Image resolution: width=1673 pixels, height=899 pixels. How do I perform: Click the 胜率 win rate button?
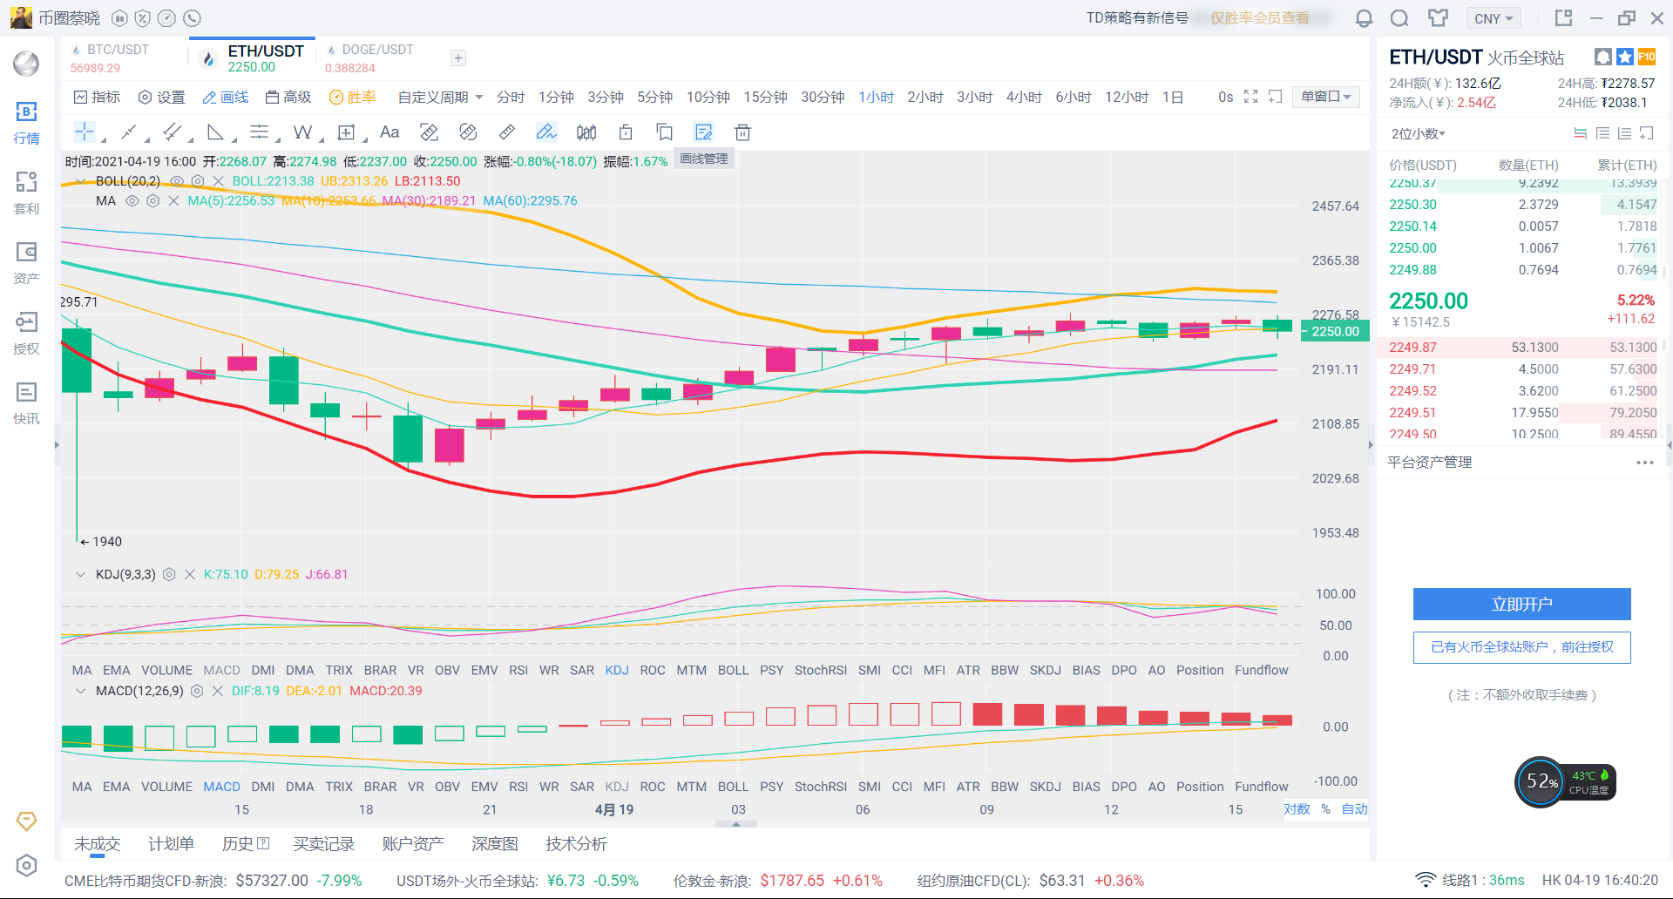point(352,97)
